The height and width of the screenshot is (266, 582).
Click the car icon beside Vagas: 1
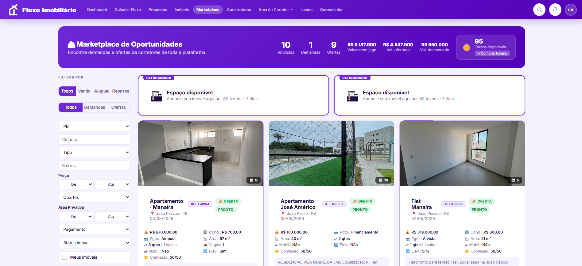tap(205, 245)
